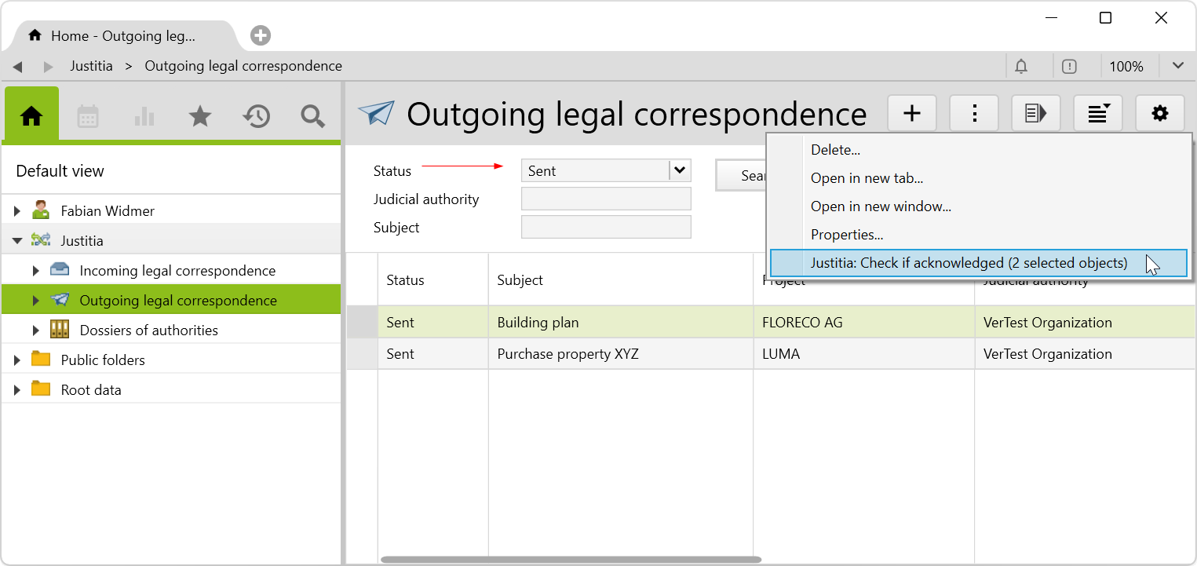Click the horizontal scrollbar below the table
This screenshot has width=1197, height=566.
pyautogui.click(x=571, y=560)
